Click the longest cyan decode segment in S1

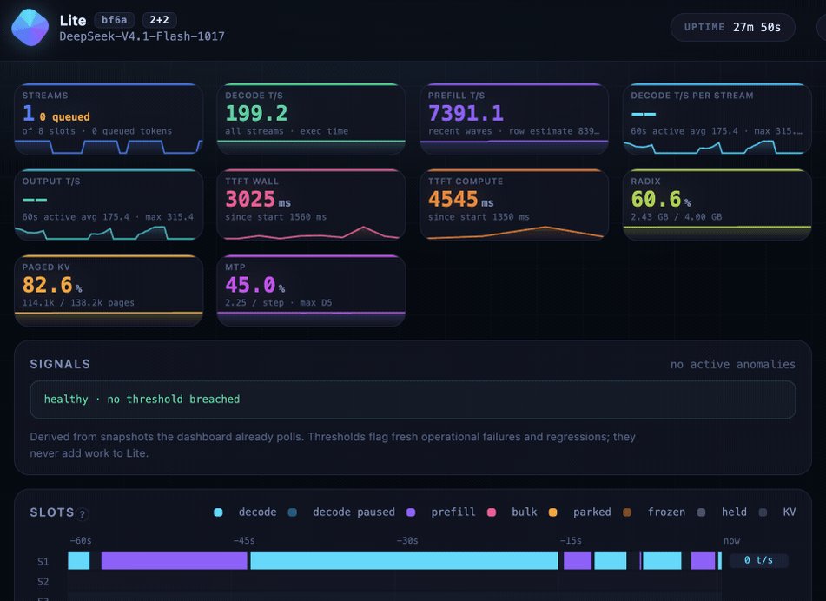coord(404,561)
